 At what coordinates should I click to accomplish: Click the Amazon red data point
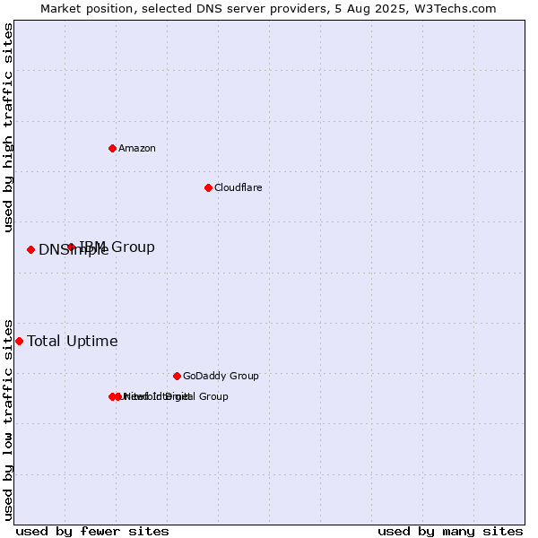point(112,148)
